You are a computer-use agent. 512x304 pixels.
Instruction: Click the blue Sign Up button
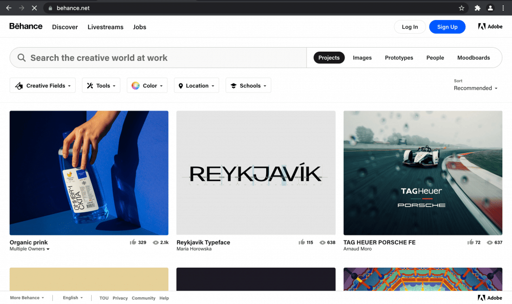[447, 27]
